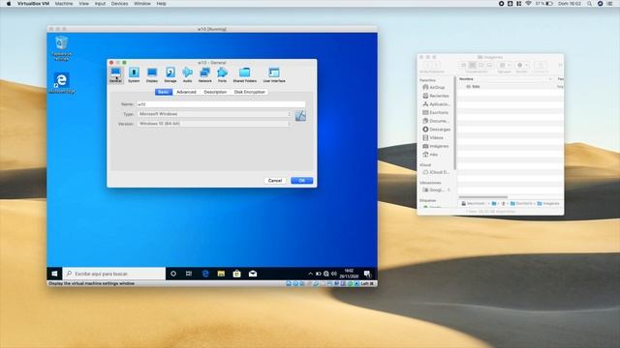Select Descargas in the Finder sidebar
Image resolution: width=620 pixels, height=348 pixels.
(437, 130)
